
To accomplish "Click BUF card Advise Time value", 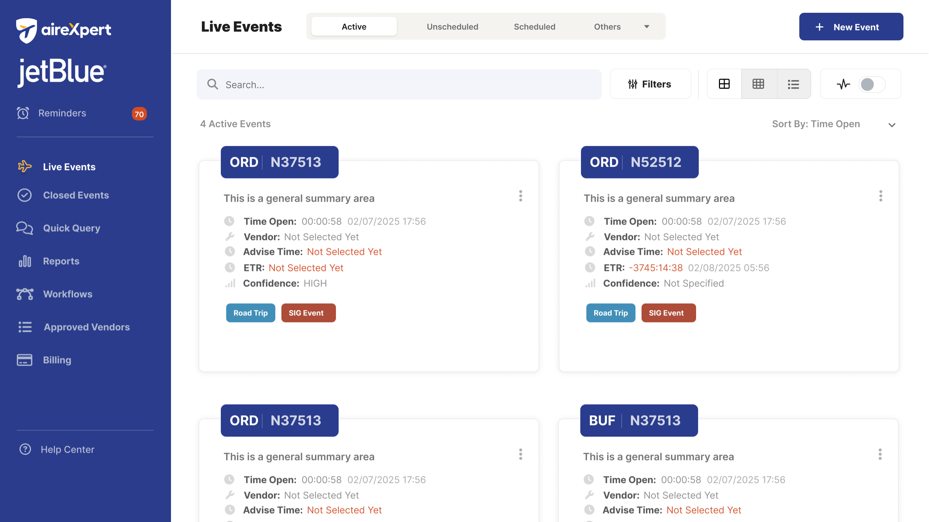I will point(703,510).
